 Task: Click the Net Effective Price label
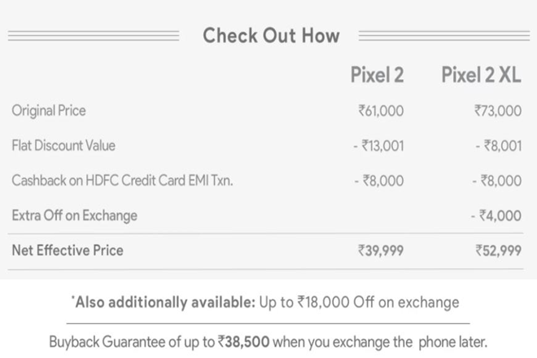(68, 250)
